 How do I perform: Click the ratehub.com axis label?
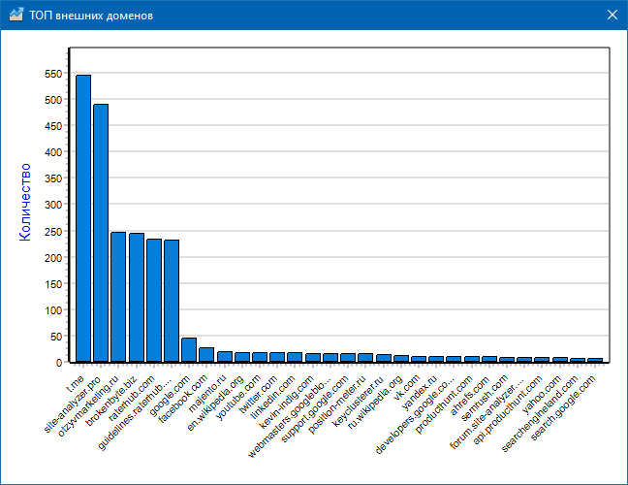(x=132, y=398)
